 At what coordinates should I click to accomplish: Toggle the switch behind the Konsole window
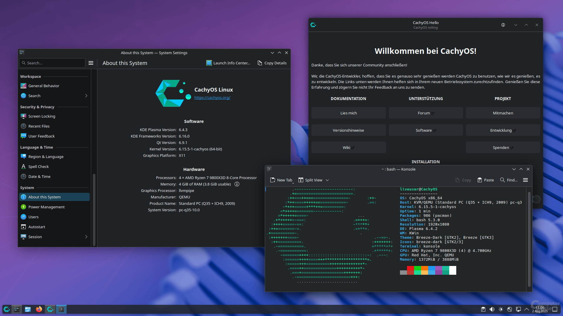536,199
